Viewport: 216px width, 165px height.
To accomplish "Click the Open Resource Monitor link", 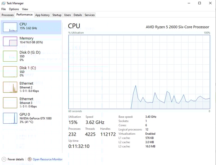I will point(48,159).
